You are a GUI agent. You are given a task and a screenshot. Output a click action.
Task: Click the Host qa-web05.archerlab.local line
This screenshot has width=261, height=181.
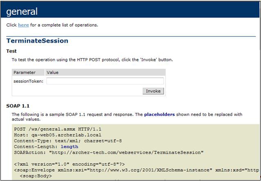[x=58, y=135]
